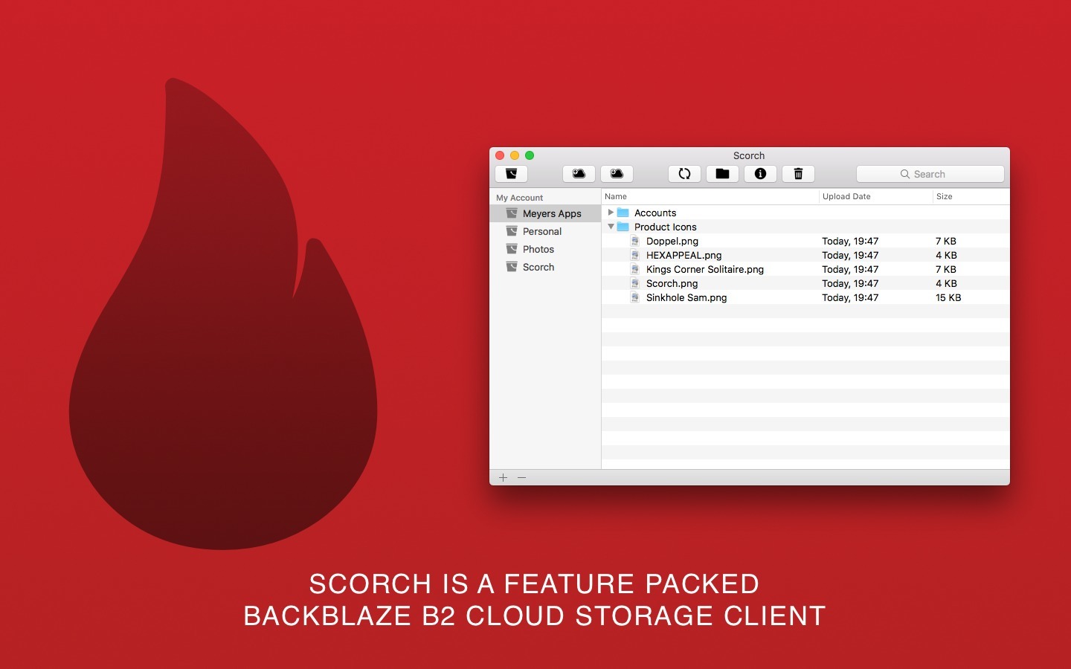1071x669 pixels.
Task: Close the Scorch window
Action: click(x=500, y=155)
